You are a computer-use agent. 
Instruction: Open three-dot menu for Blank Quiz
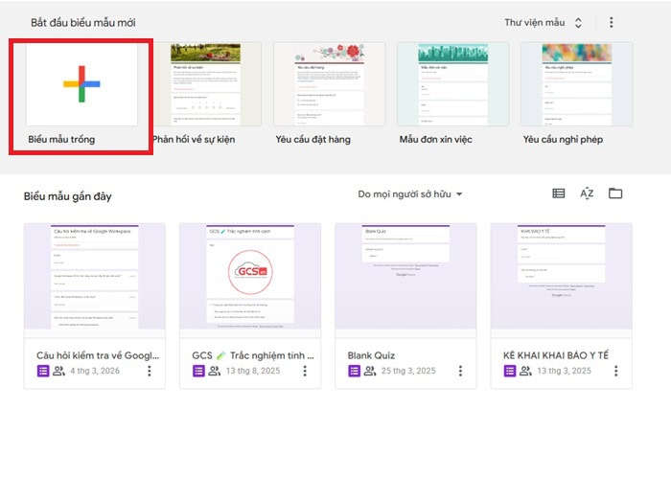460,371
